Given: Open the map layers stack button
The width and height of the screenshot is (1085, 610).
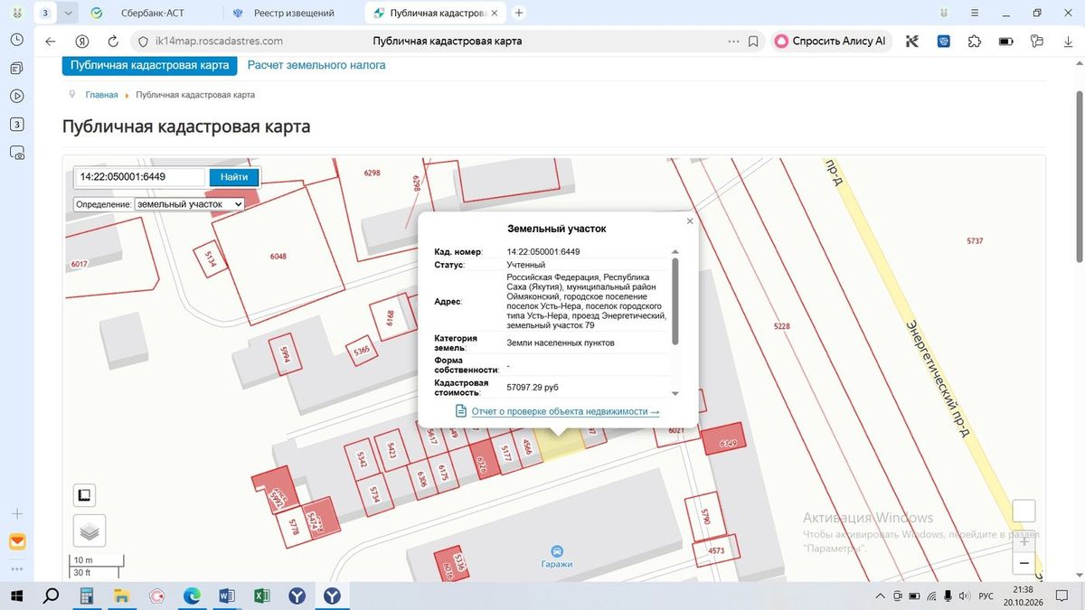Looking at the screenshot, I should [89, 531].
